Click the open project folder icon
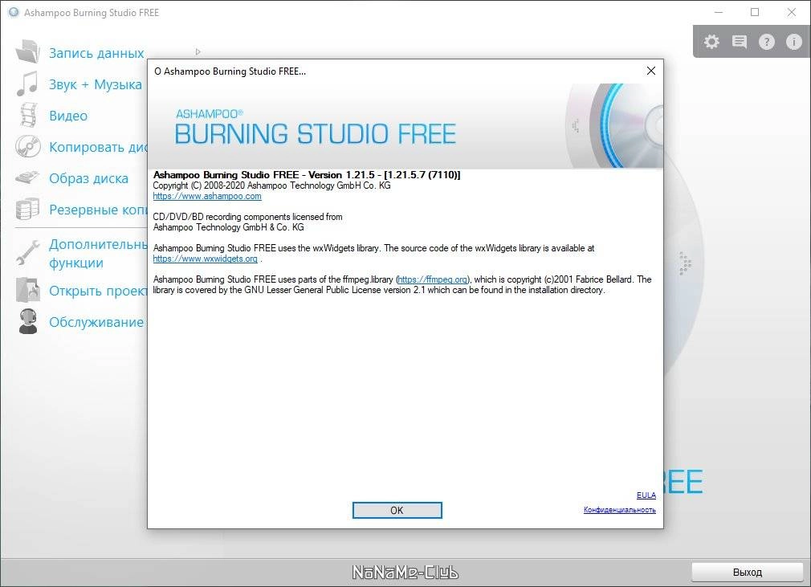This screenshot has width=811, height=587. (28, 290)
